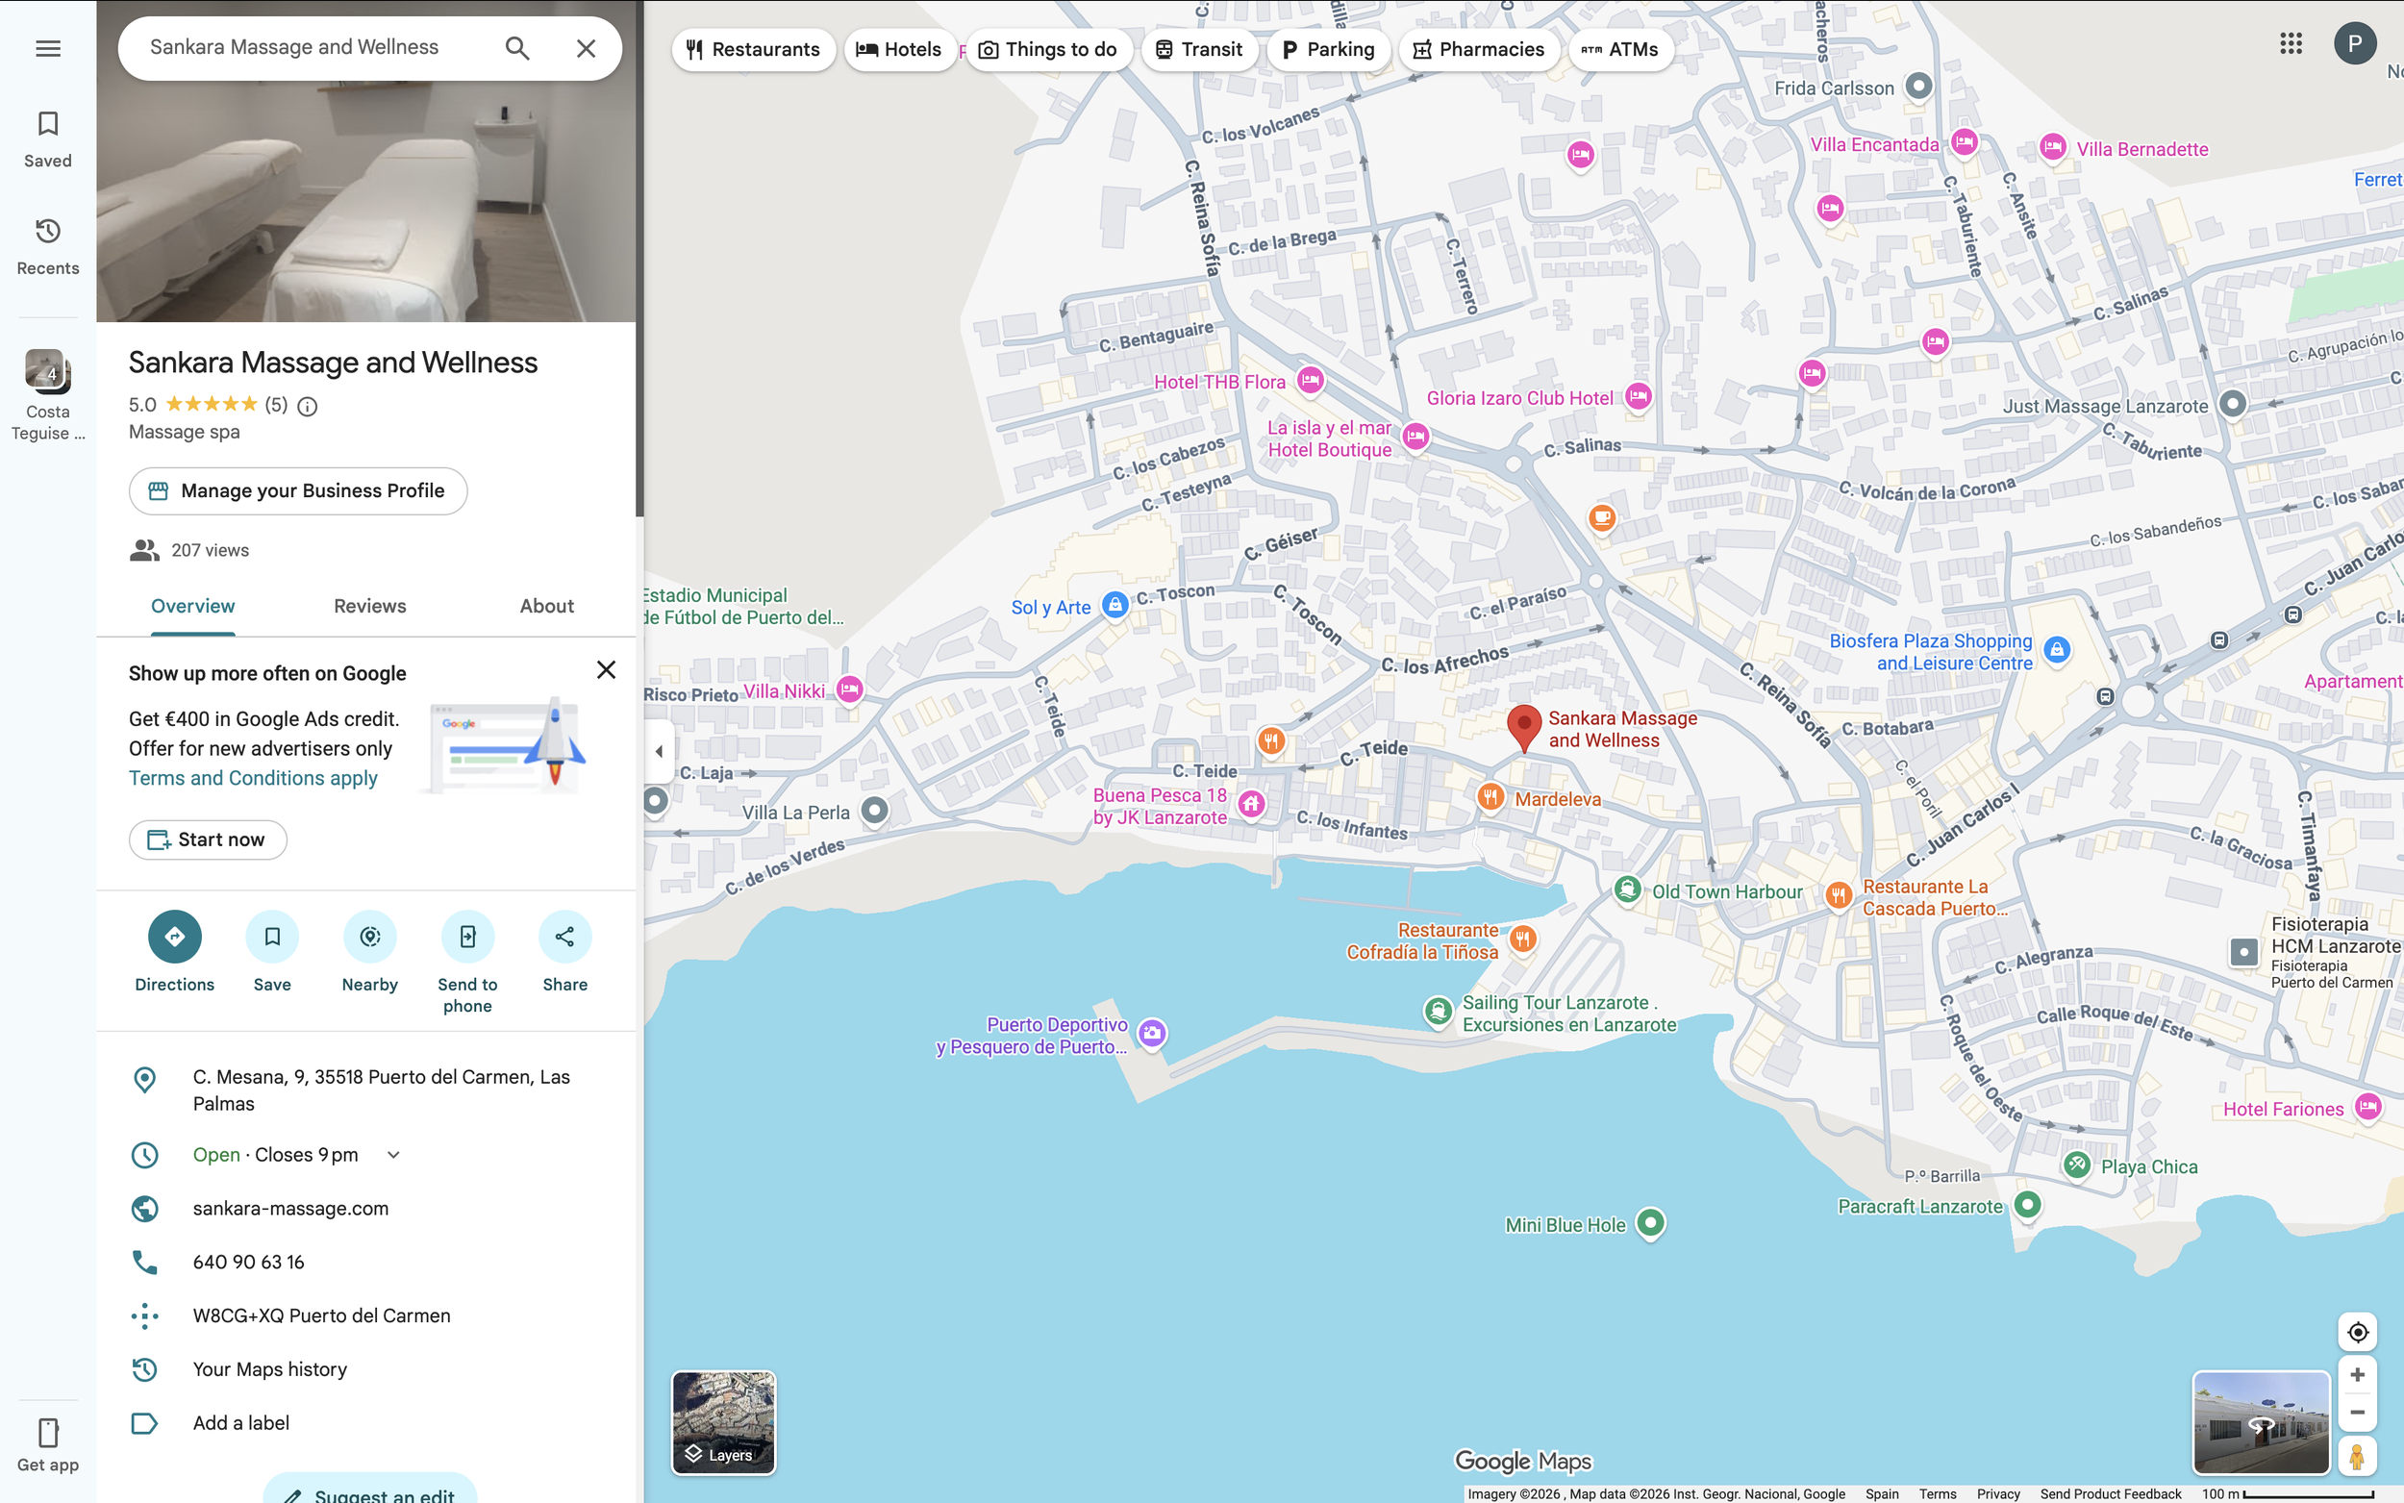Open account profile avatar P
The height and width of the screenshot is (1503, 2404).
(2354, 43)
